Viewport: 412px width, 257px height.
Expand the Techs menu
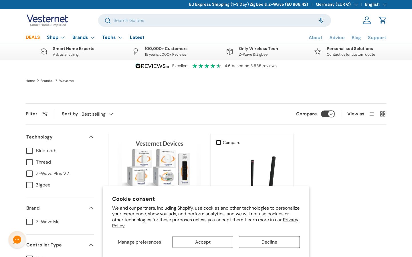pyautogui.click(x=112, y=37)
